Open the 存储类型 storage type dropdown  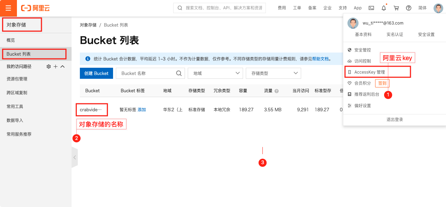pyautogui.click(x=273, y=73)
